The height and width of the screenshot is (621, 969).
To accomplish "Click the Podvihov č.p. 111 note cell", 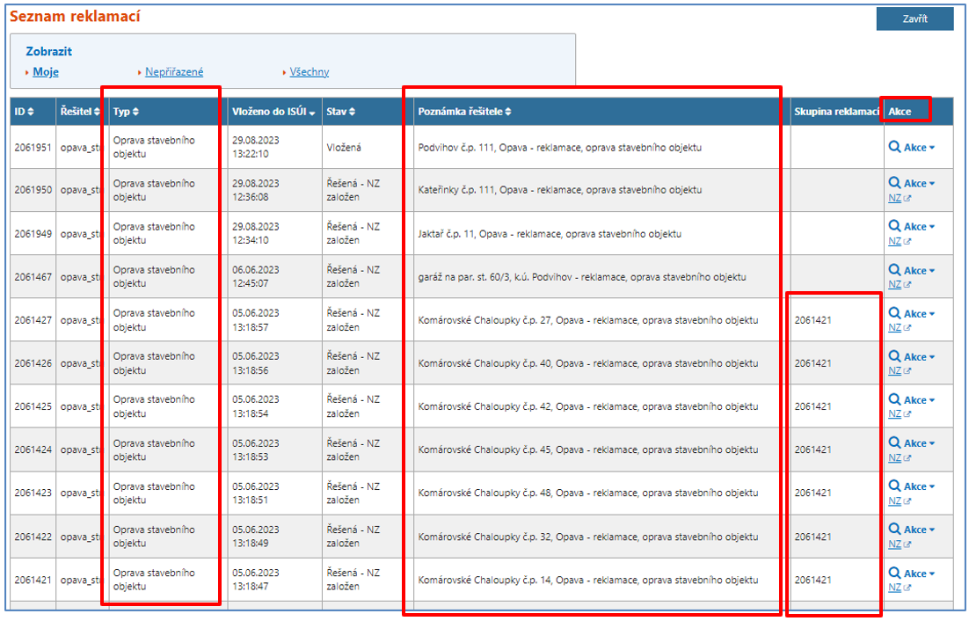I will click(x=560, y=148).
